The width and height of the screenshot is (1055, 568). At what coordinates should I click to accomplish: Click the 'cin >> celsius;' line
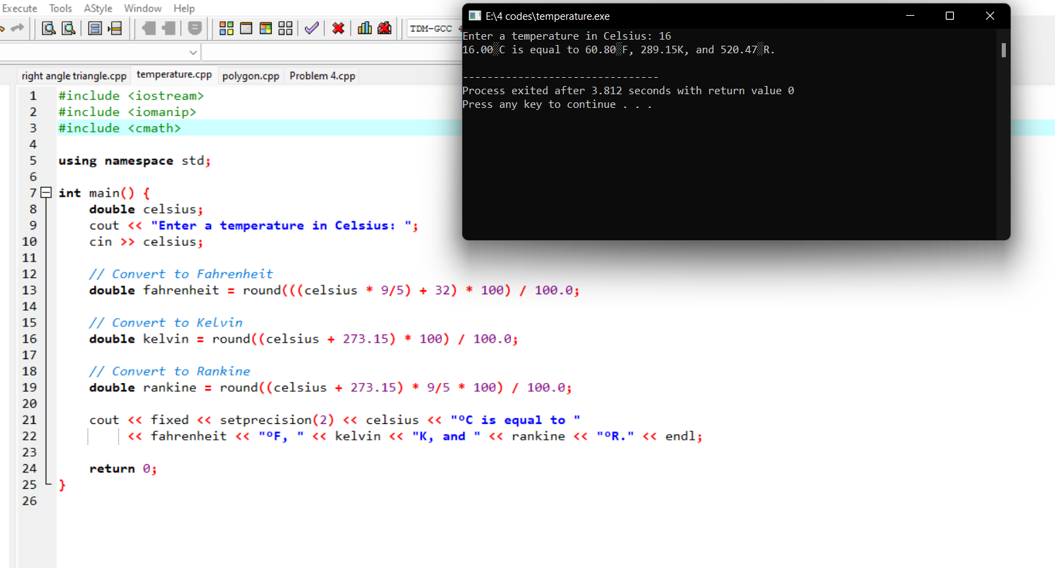(x=146, y=242)
